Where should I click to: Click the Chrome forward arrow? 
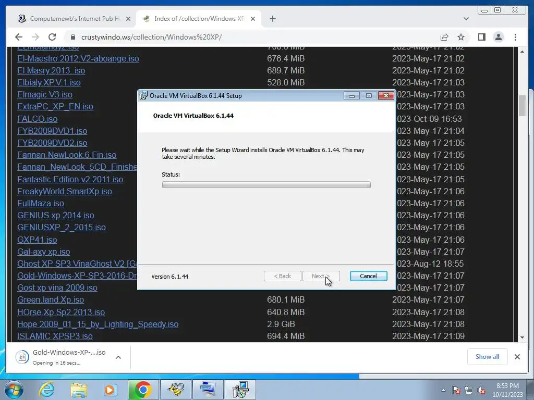(x=35, y=37)
